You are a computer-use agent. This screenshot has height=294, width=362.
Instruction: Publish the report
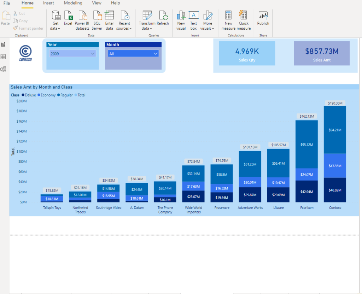pos(263,18)
